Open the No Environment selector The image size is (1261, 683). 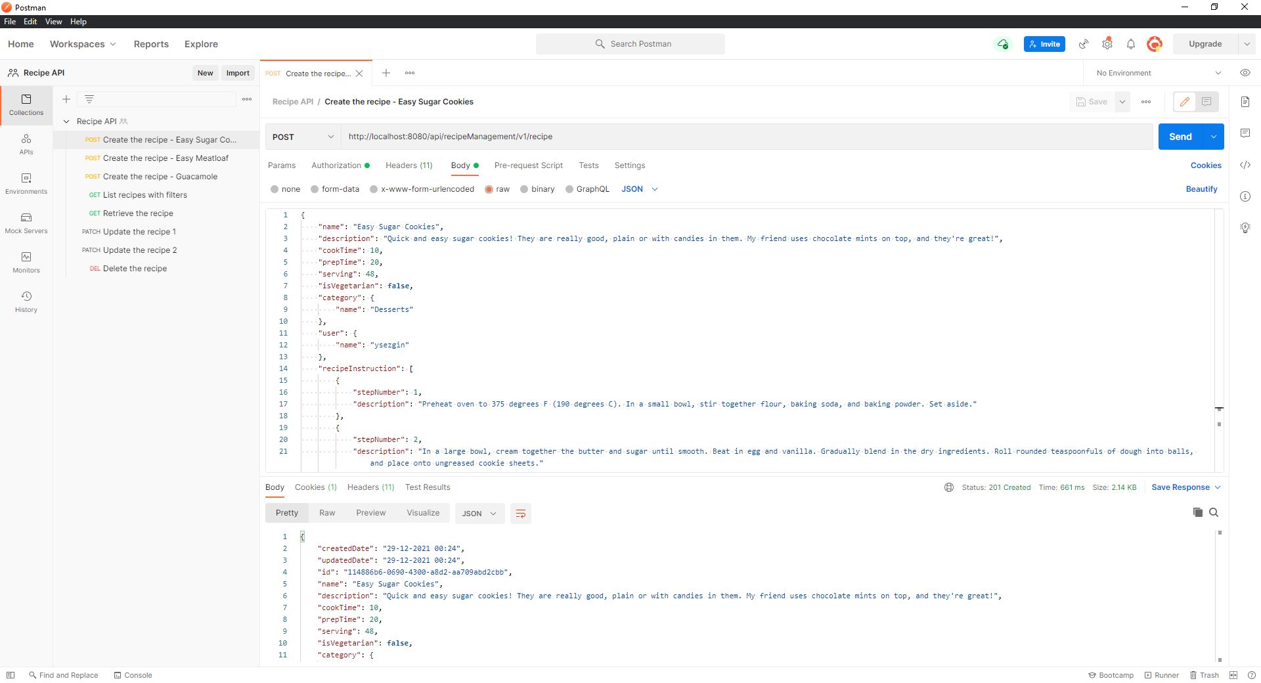click(x=1159, y=73)
